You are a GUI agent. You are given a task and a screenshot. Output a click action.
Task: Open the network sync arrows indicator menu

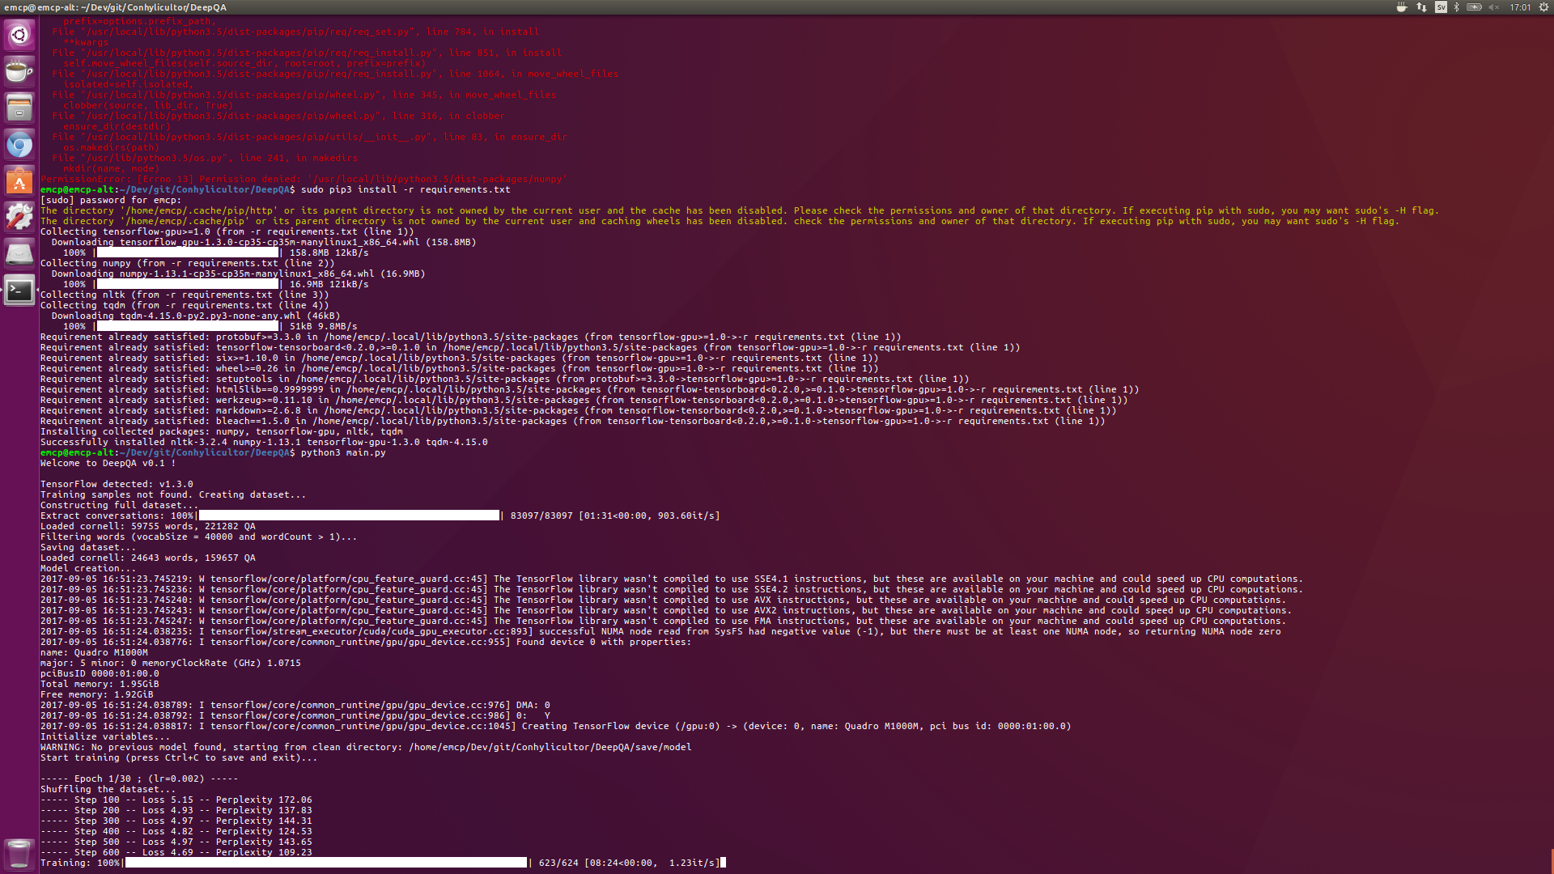1421,6
